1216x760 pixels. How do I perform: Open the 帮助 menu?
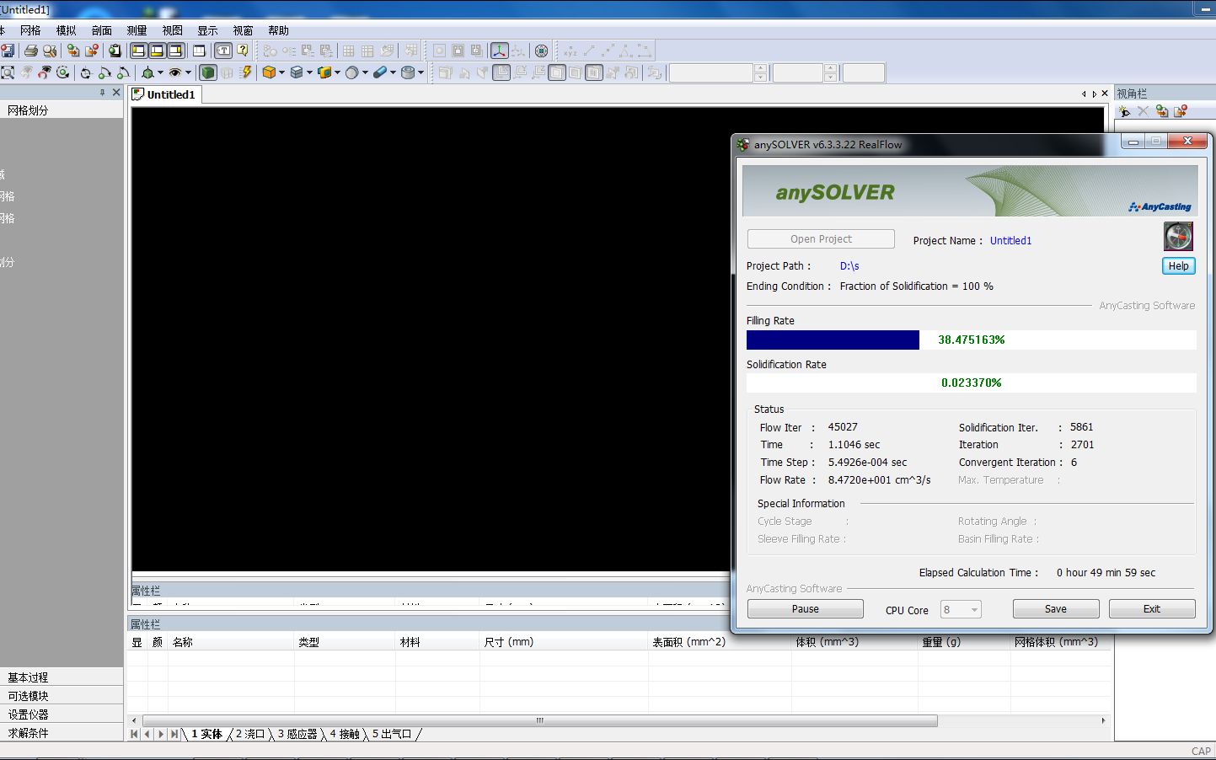[x=278, y=30]
